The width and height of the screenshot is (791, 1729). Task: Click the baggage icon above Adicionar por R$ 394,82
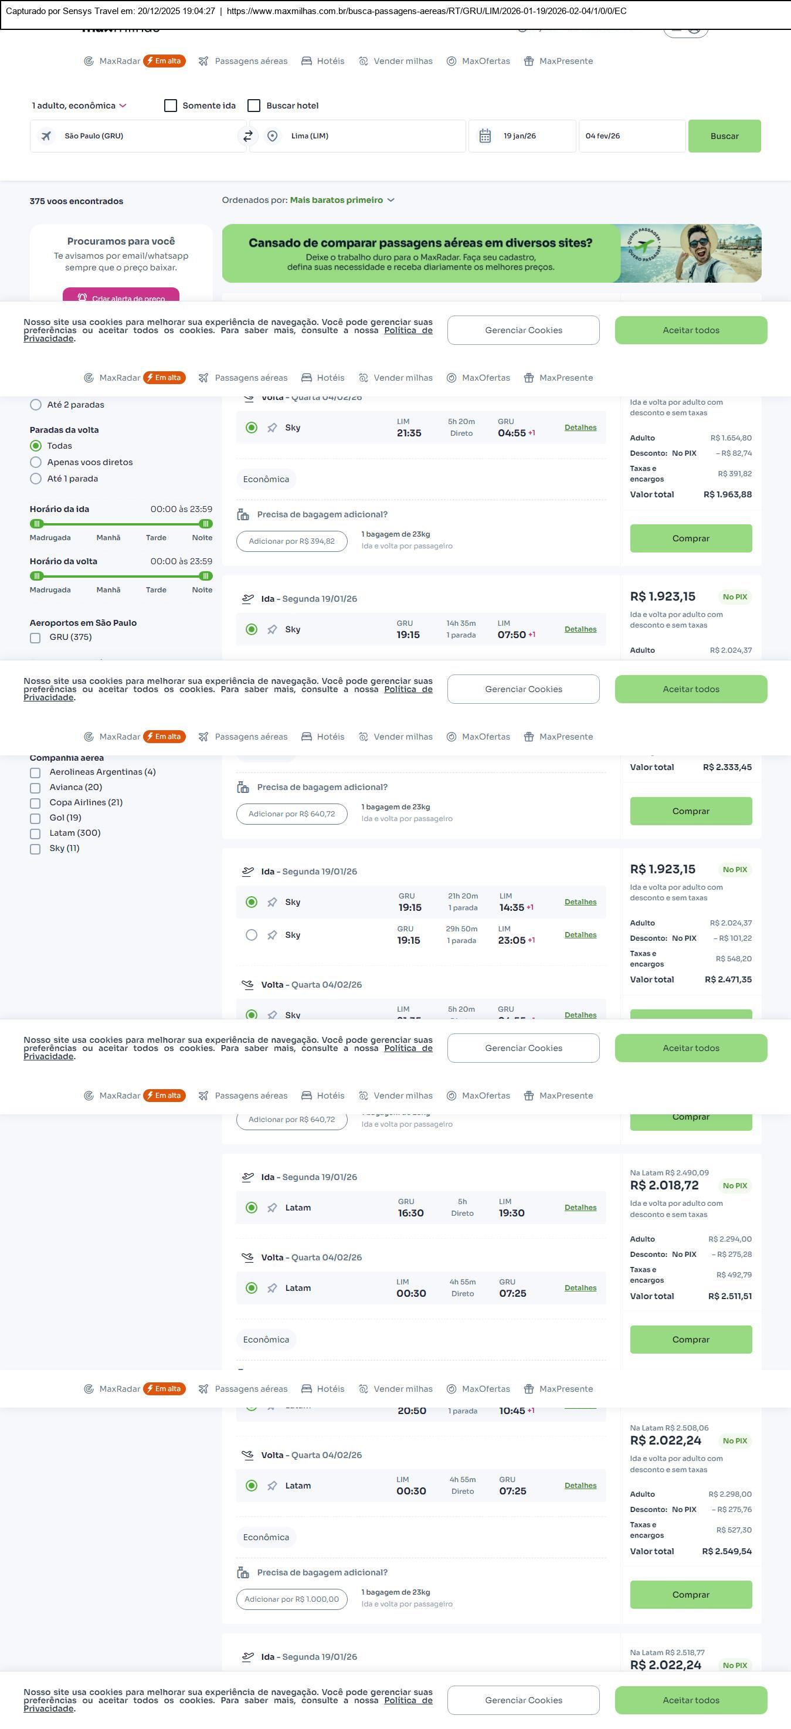tap(243, 515)
